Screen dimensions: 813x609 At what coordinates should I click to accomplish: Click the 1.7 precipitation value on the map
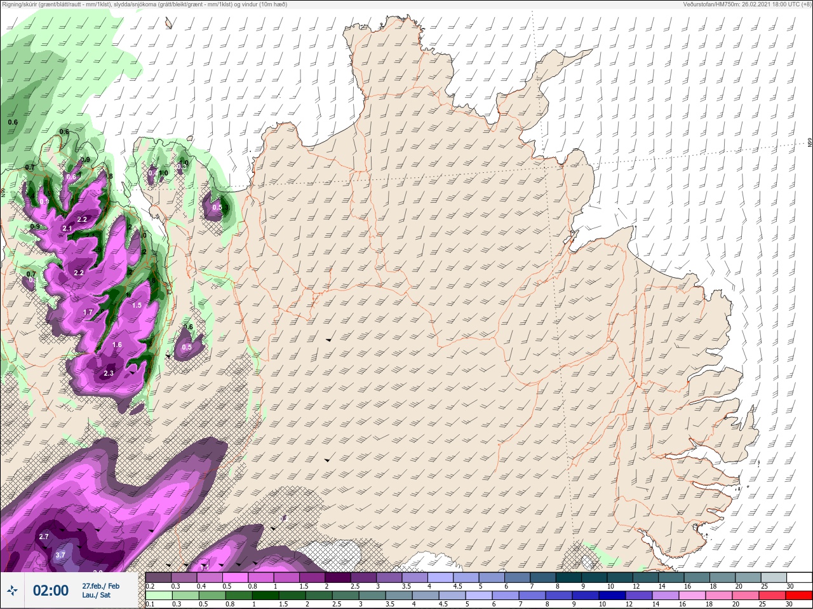point(88,312)
